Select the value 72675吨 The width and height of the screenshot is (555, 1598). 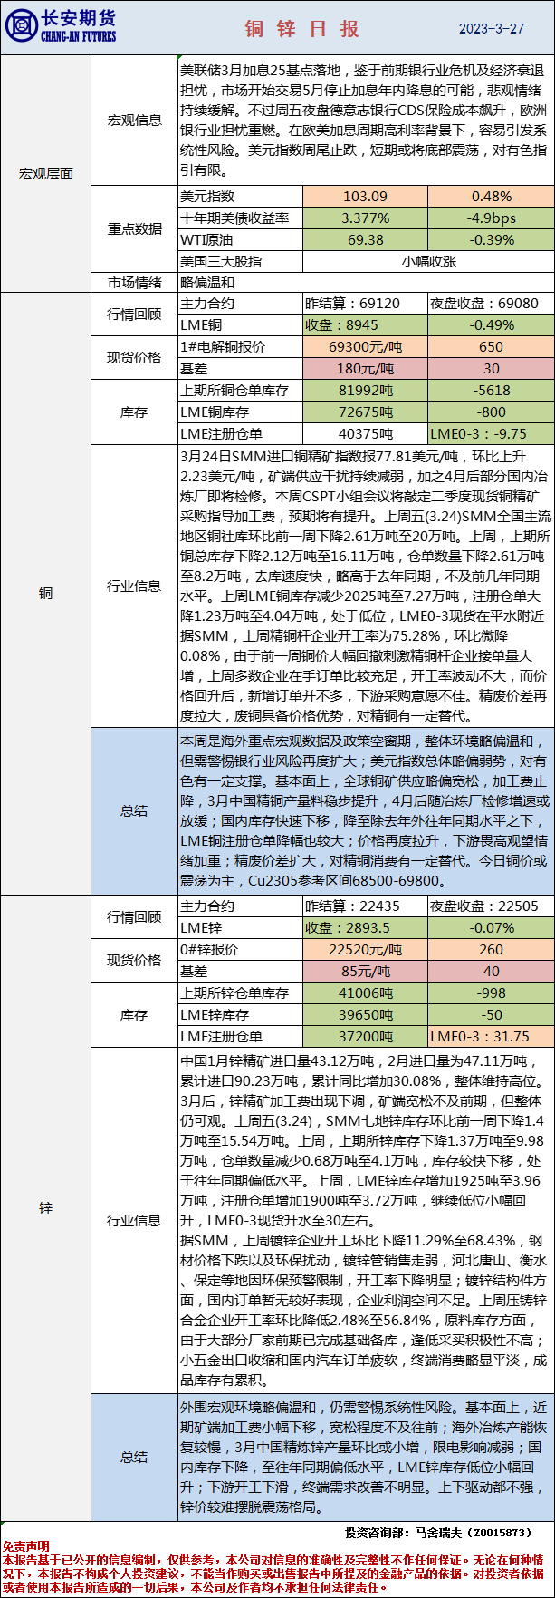365,412
